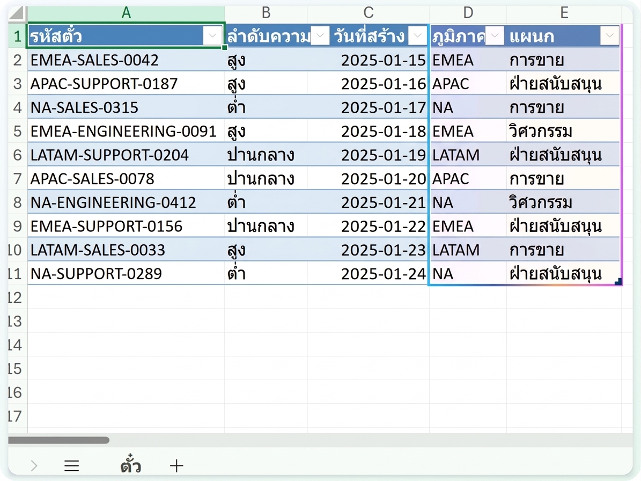This screenshot has width=641, height=481.
Task: Select column E header
Action: (564, 13)
